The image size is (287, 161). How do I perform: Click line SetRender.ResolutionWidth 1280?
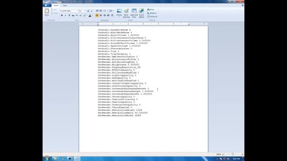click(x=119, y=115)
